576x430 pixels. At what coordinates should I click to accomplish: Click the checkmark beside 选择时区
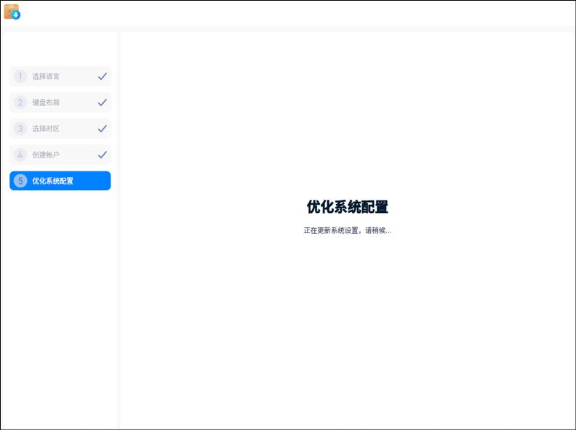(103, 129)
